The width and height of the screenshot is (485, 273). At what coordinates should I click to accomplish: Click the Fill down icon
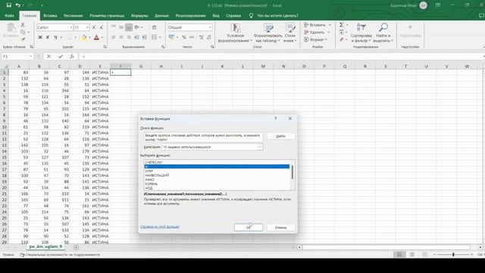342,32
